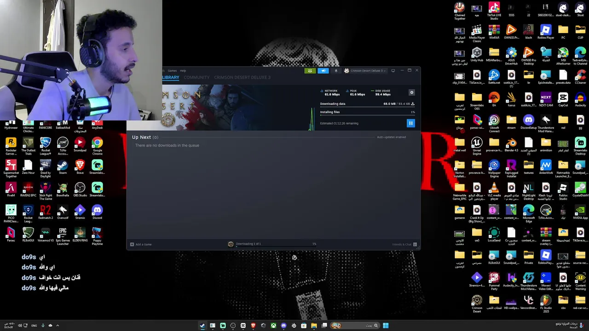The height and width of the screenshot is (331, 589).
Task: Select TikTok LIVE Studio desktop icon
Action: [494, 11]
